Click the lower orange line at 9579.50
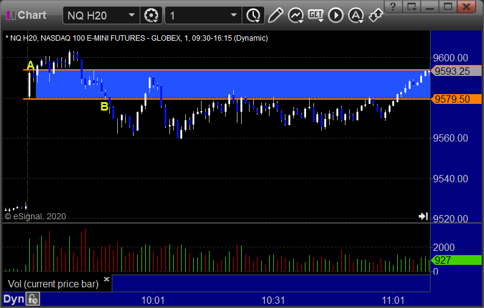 pyautogui.click(x=227, y=99)
